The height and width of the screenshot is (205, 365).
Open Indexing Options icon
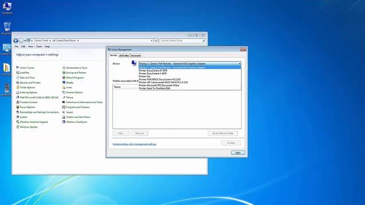click(18, 92)
